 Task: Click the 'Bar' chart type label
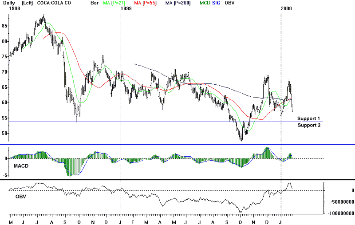95,3
